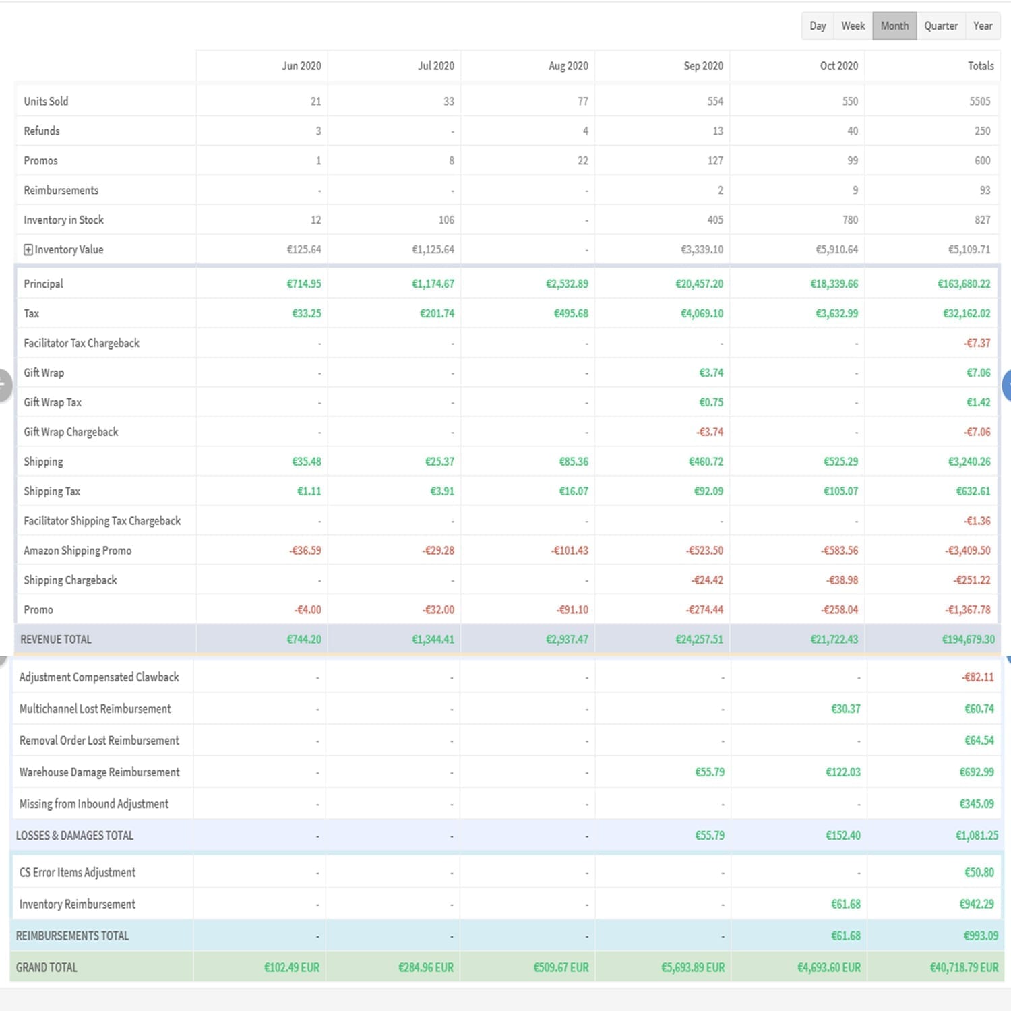Viewport: 1011px width, 1011px height.
Task: Click the GRAND TOTAL row label
Action: click(x=47, y=968)
